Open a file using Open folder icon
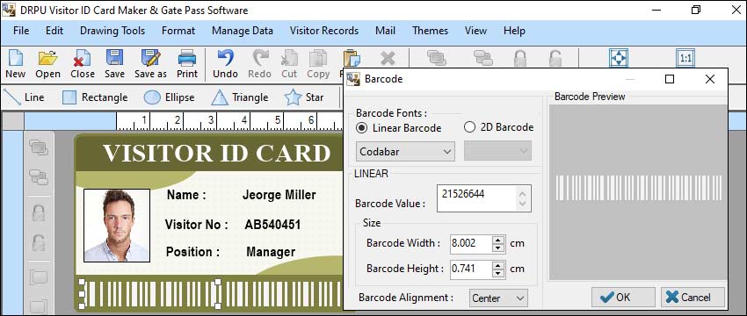747x316 pixels. [47, 64]
